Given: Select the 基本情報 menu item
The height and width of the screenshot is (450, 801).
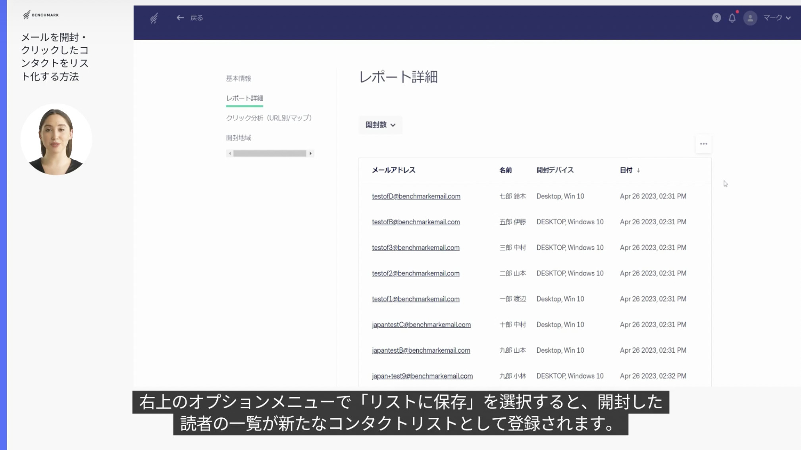Looking at the screenshot, I should click(238, 79).
